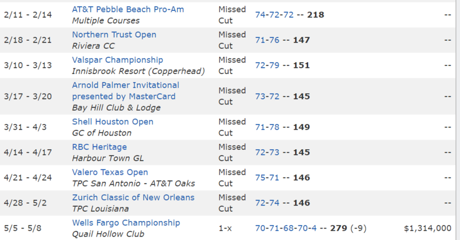The height and width of the screenshot is (240, 460).
Task: Open the Wells Fargo Championship link
Action: [x=126, y=223]
